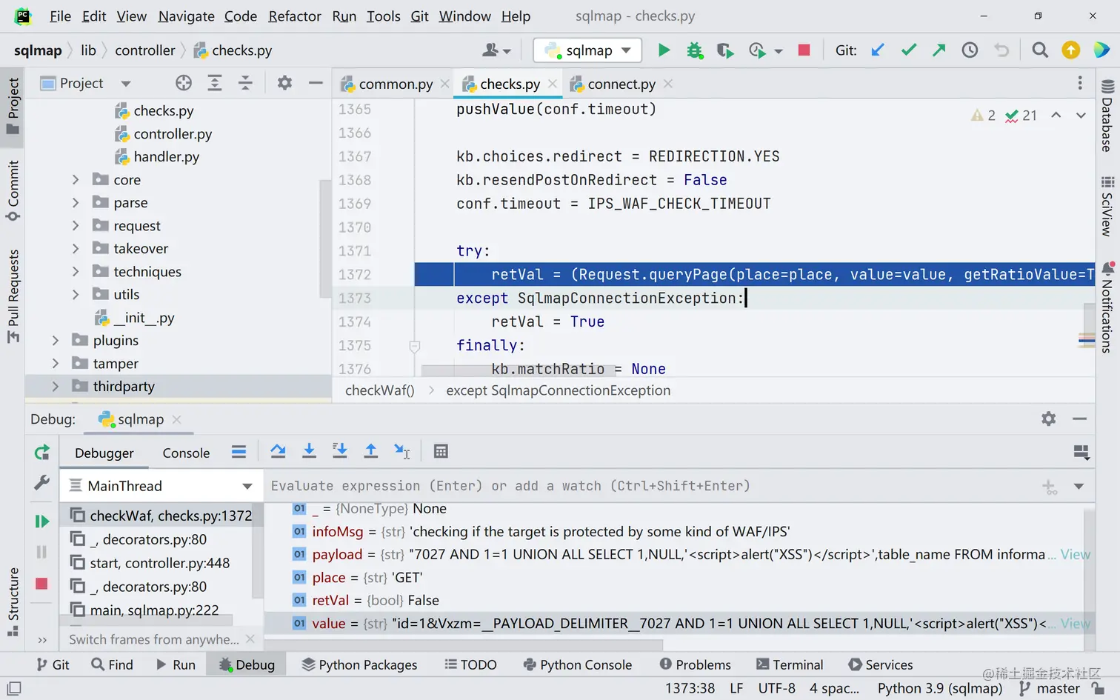Click Step Over in debugger toolbar
The image size is (1120, 700).
[x=278, y=451]
